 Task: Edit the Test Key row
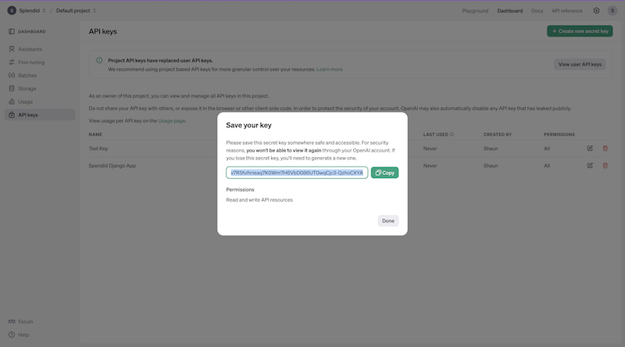590,148
